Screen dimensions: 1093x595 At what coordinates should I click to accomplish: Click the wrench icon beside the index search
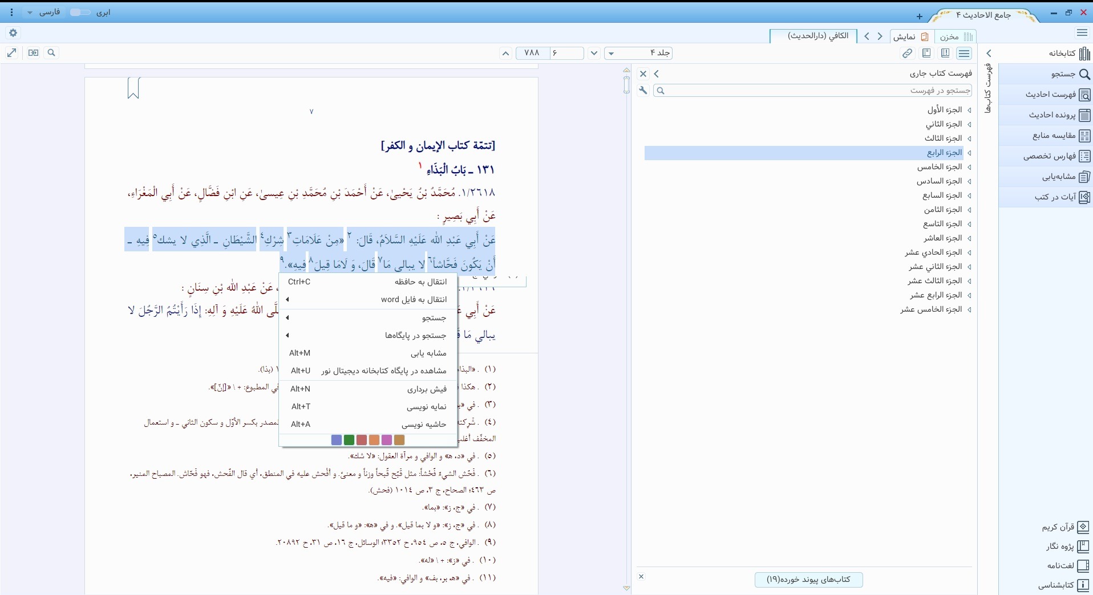tap(643, 91)
